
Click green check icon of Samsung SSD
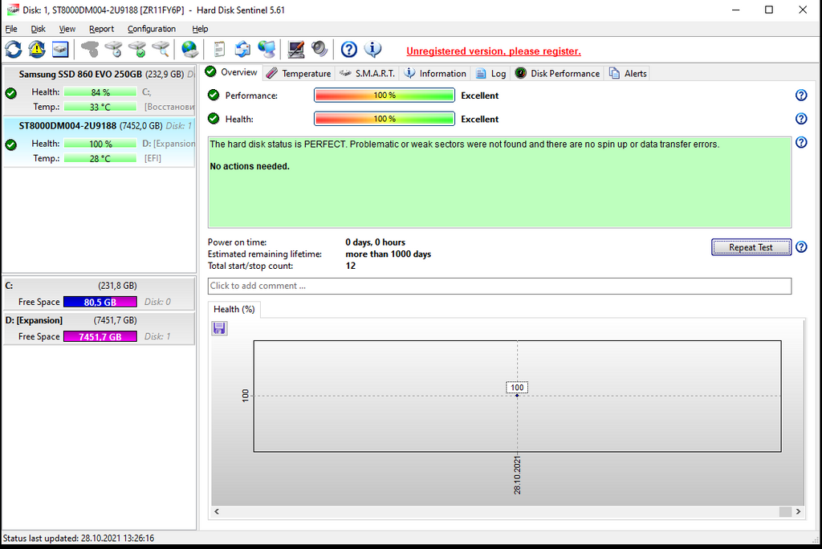(x=10, y=93)
